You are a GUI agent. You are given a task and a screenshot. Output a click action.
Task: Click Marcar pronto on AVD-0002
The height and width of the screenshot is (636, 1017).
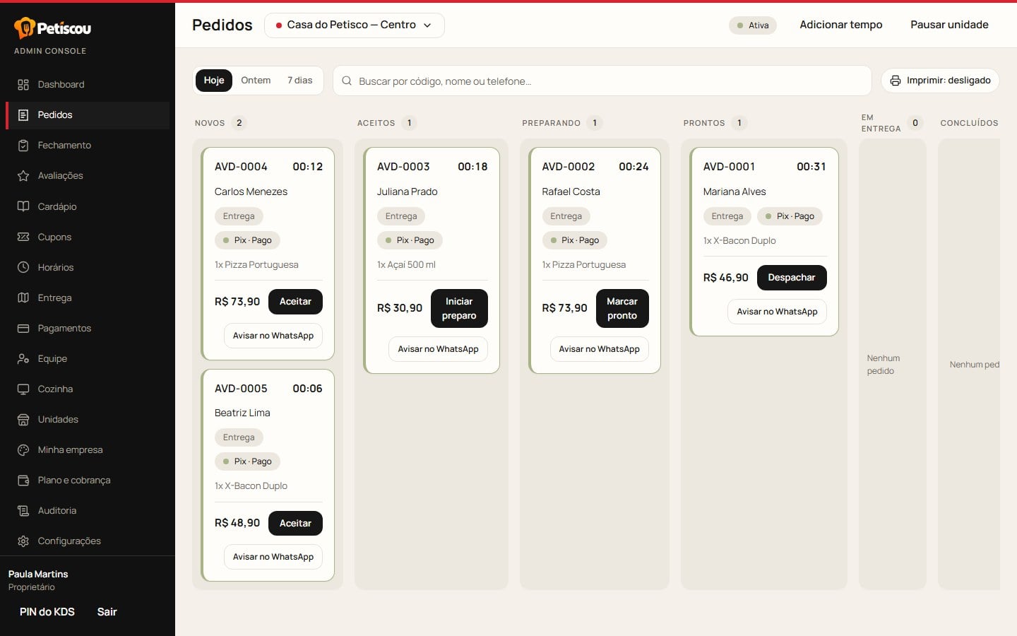point(622,309)
